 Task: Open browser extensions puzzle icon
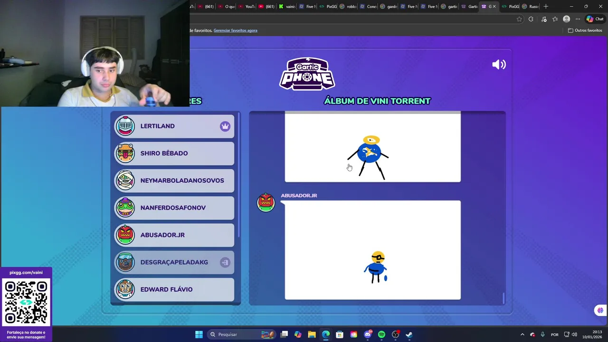tap(531, 19)
